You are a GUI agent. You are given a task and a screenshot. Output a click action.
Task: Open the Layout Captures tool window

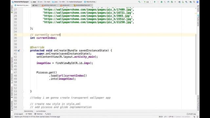(12, 64)
